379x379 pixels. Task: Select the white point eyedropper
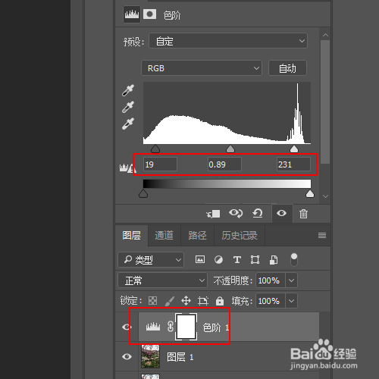(128, 124)
